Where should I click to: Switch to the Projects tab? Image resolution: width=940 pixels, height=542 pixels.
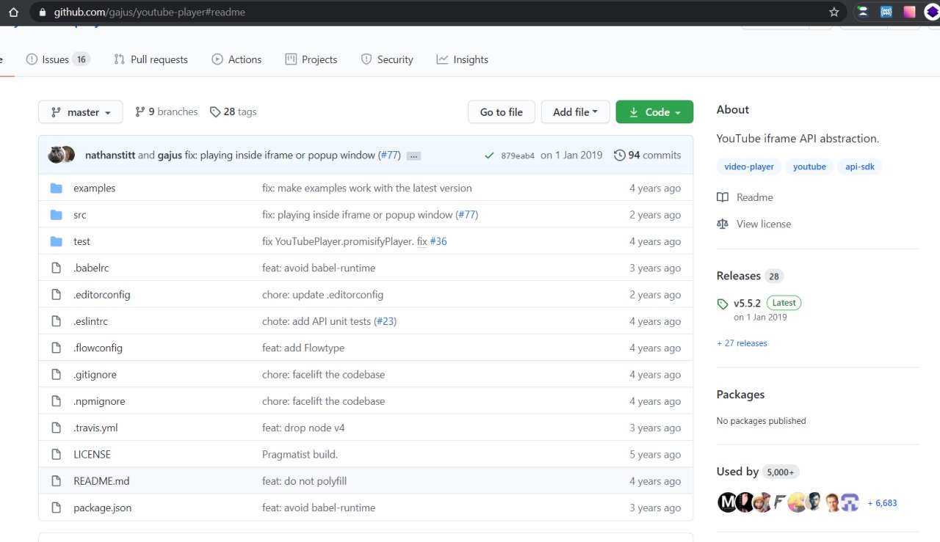pos(311,59)
